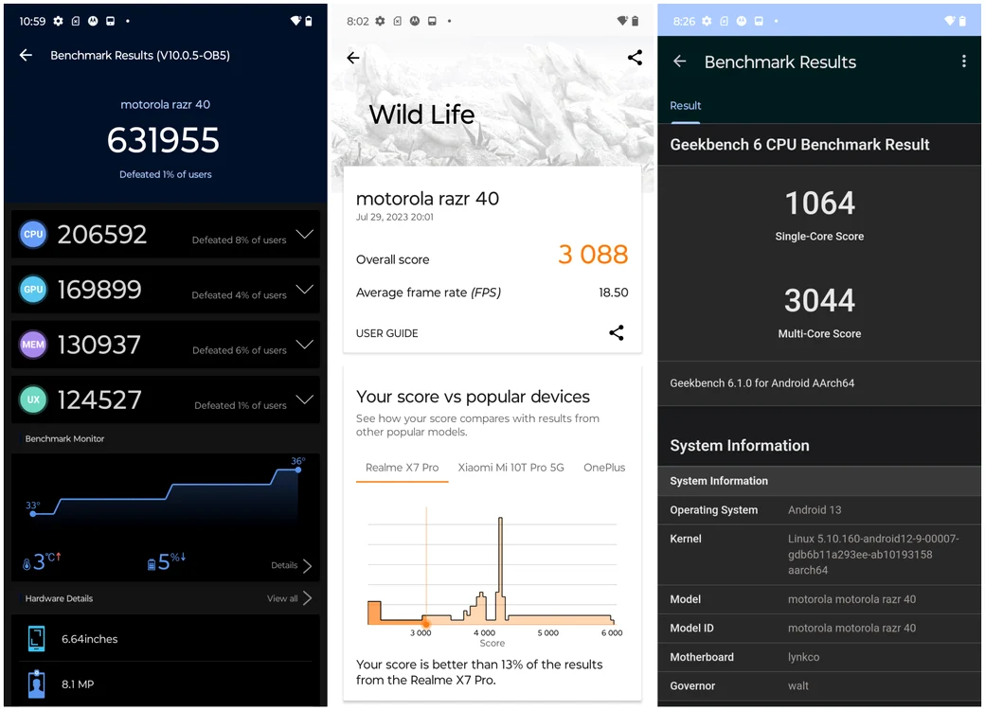Tap the Details label in Benchmark Monitor
Screen dimensions: 985x710
pos(284,565)
